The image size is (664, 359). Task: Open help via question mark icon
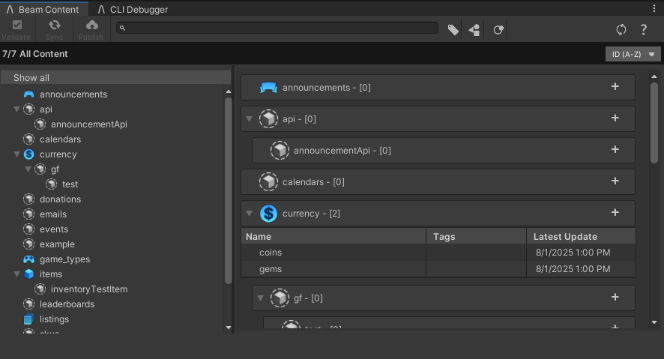click(x=643, y=30)
